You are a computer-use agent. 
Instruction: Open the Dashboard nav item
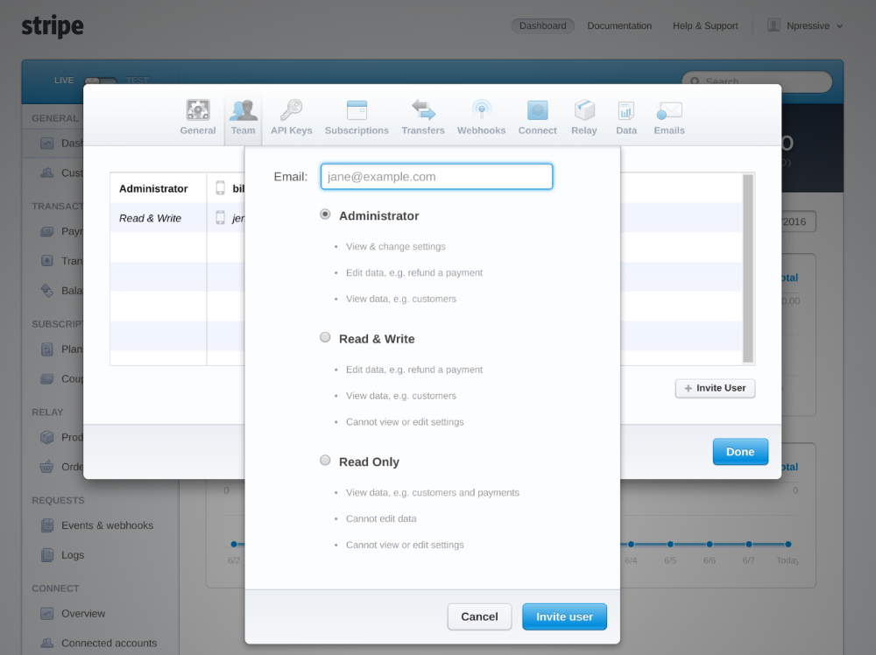(x=542, y=25)
